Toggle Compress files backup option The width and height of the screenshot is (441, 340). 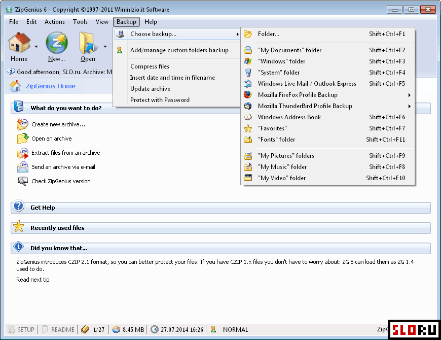point(177,66)
